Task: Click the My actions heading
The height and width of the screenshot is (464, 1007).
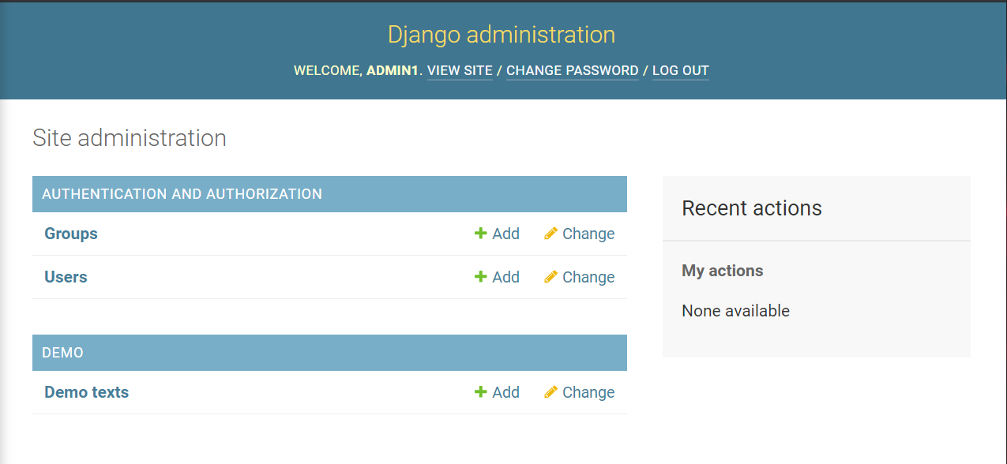Action: click(x=722, y=270)
